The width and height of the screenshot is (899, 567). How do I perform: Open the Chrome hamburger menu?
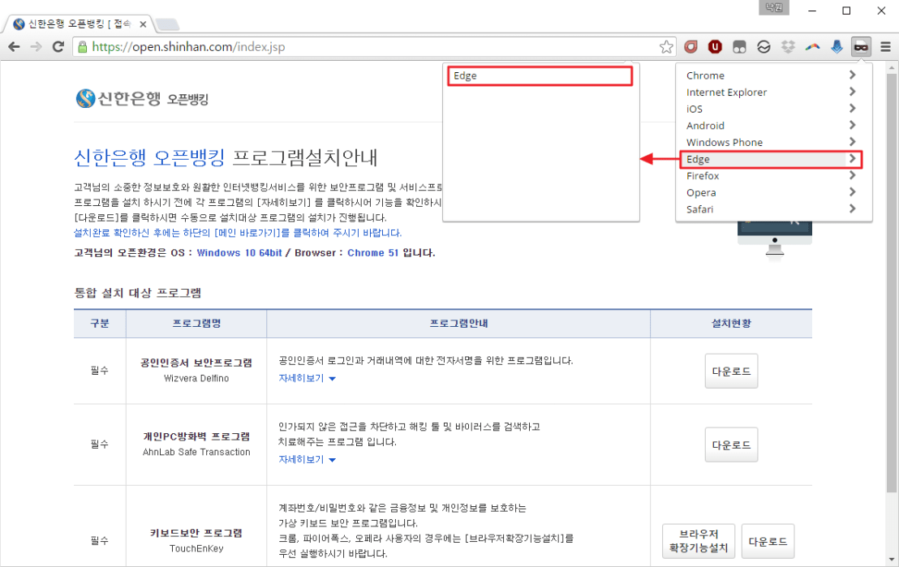click(885, 46)
